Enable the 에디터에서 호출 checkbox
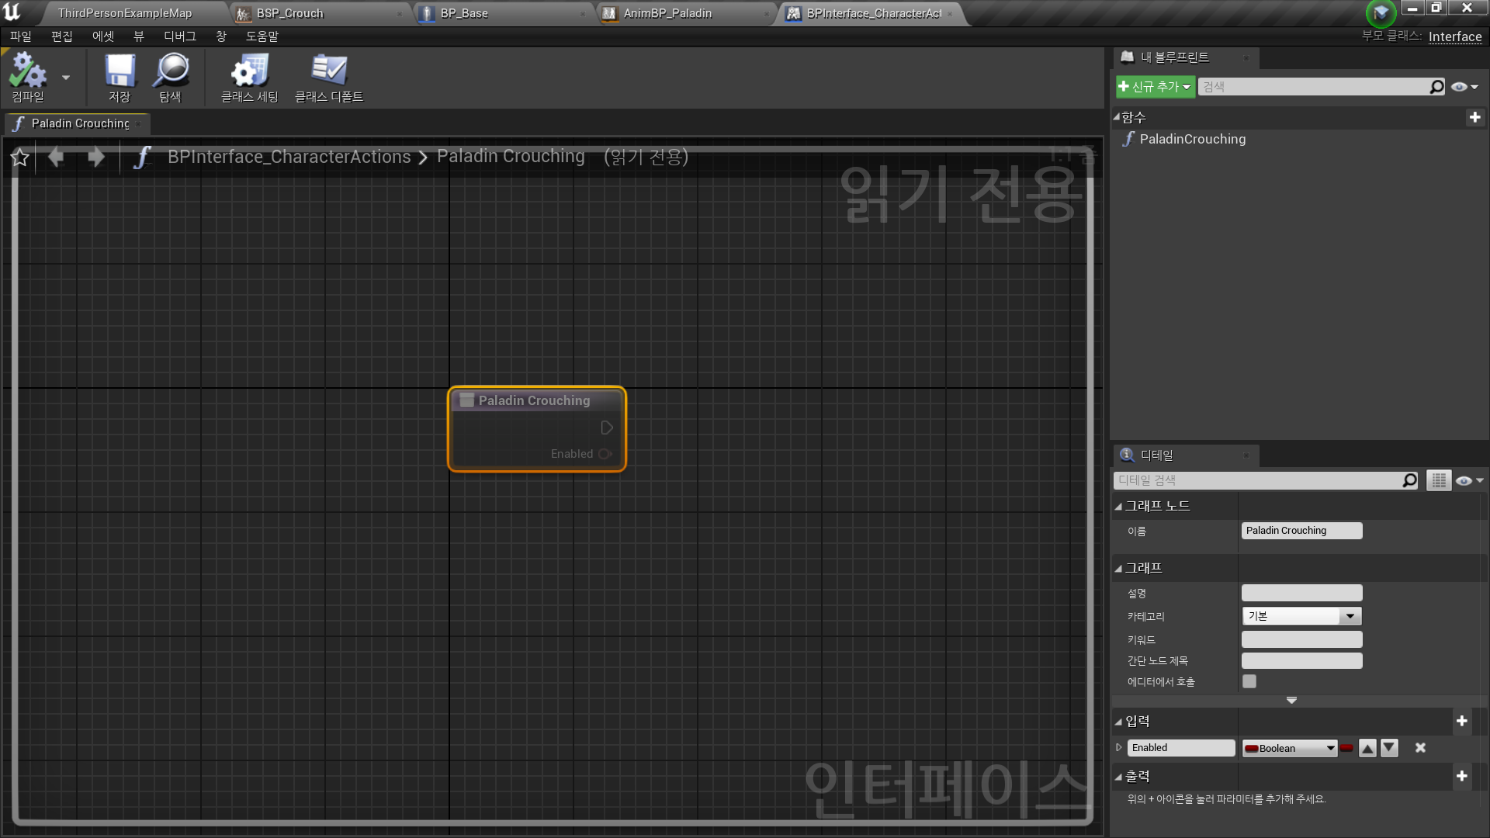Image resolution: width=1490 pixels, height=838 pixels. [1249, 681]
